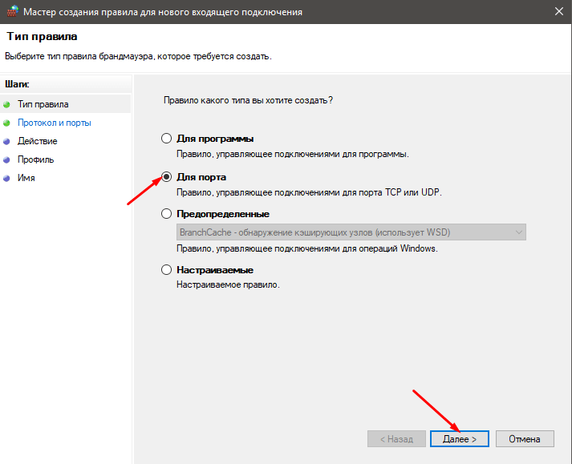
Task: Select the 'Действие' step in sidebar
Action: pyautogui.click(x=37, y=141)
